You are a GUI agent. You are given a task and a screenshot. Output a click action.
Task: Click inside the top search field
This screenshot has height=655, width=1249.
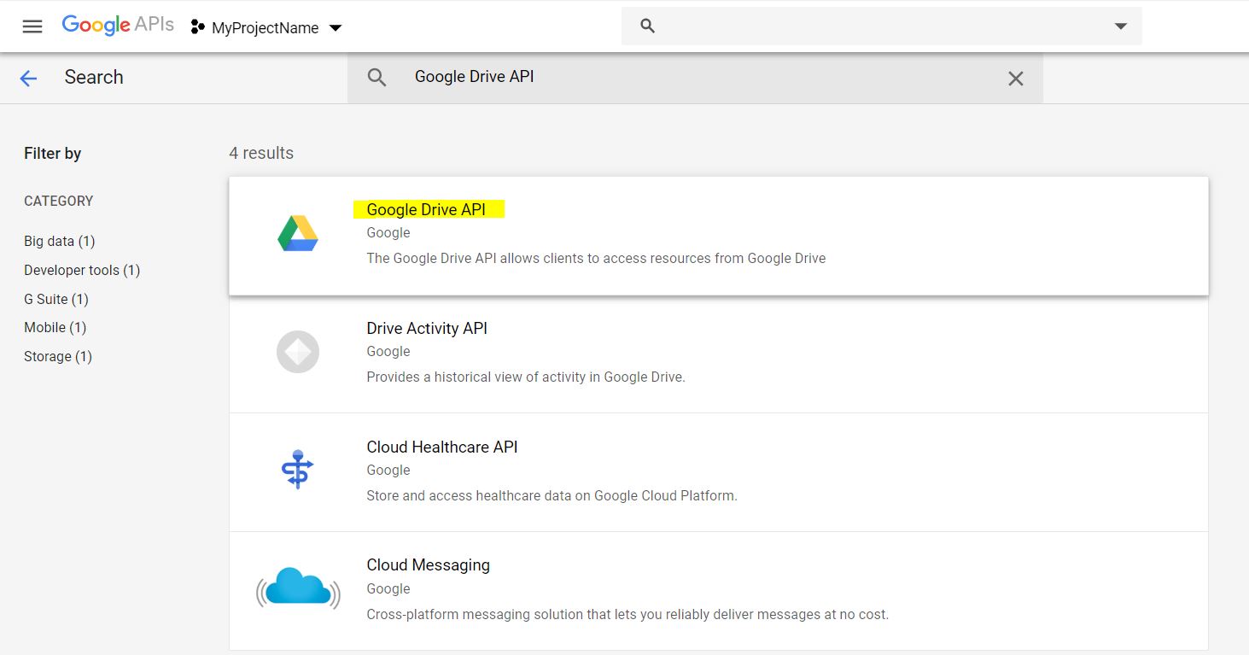[x=881, y=26]
